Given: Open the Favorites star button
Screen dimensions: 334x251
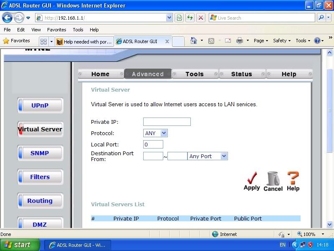Looking at the screenshot, I should click(x=17, y=41).
